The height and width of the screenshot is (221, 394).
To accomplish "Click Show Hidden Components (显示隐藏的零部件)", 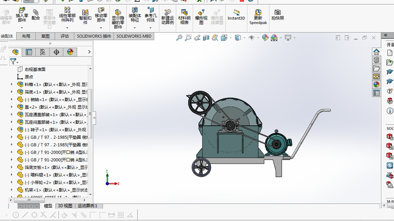I will click(x=118, y=19).
